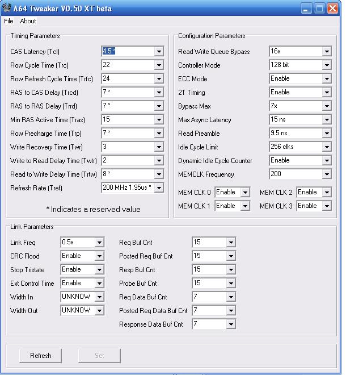Expand the ECC Mode dropdown
Viewport: 363px width, 375px height.
327,78
